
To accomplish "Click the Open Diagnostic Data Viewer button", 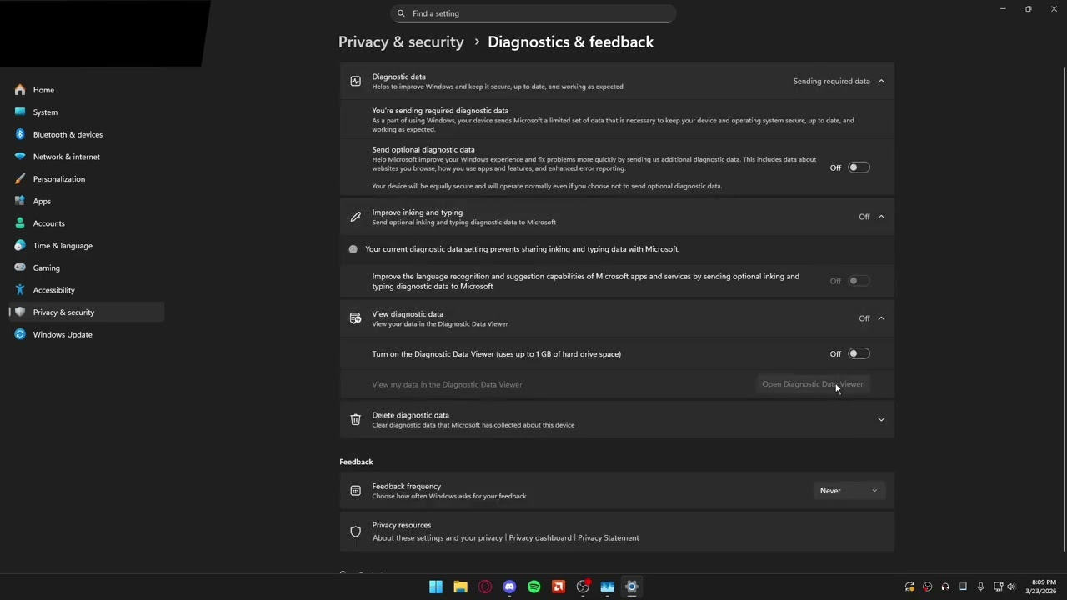I will [x=813, y=384].
